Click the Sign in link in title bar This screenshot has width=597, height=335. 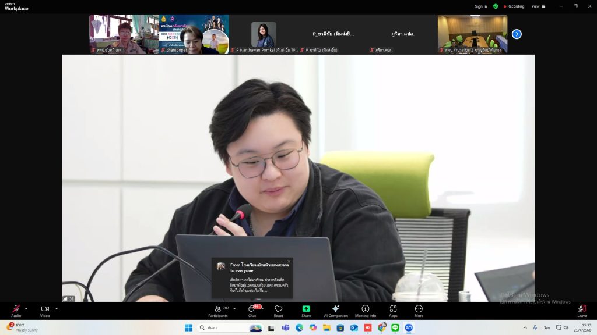coord(480,6)
